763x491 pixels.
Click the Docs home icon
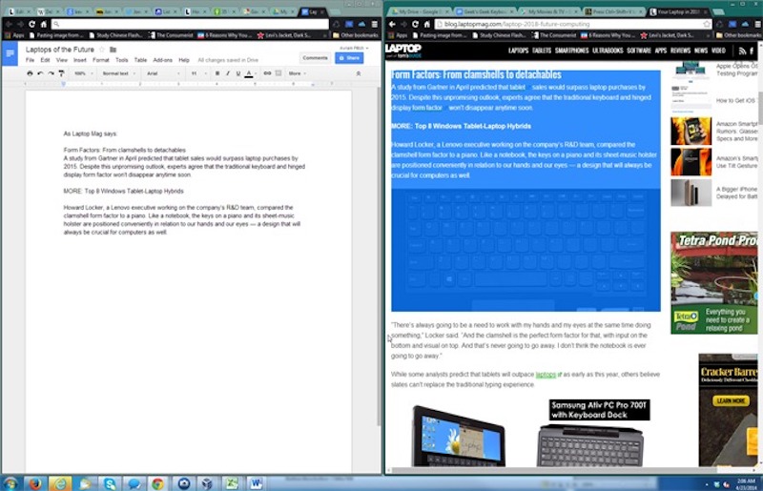pos(10,53)
